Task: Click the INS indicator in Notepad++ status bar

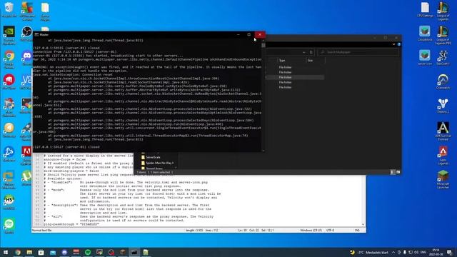Action: tap(357, 230)
